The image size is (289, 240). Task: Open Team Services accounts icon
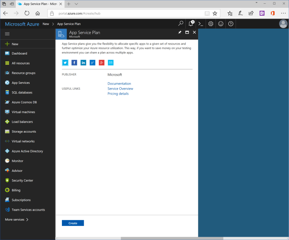coord(7,210)
